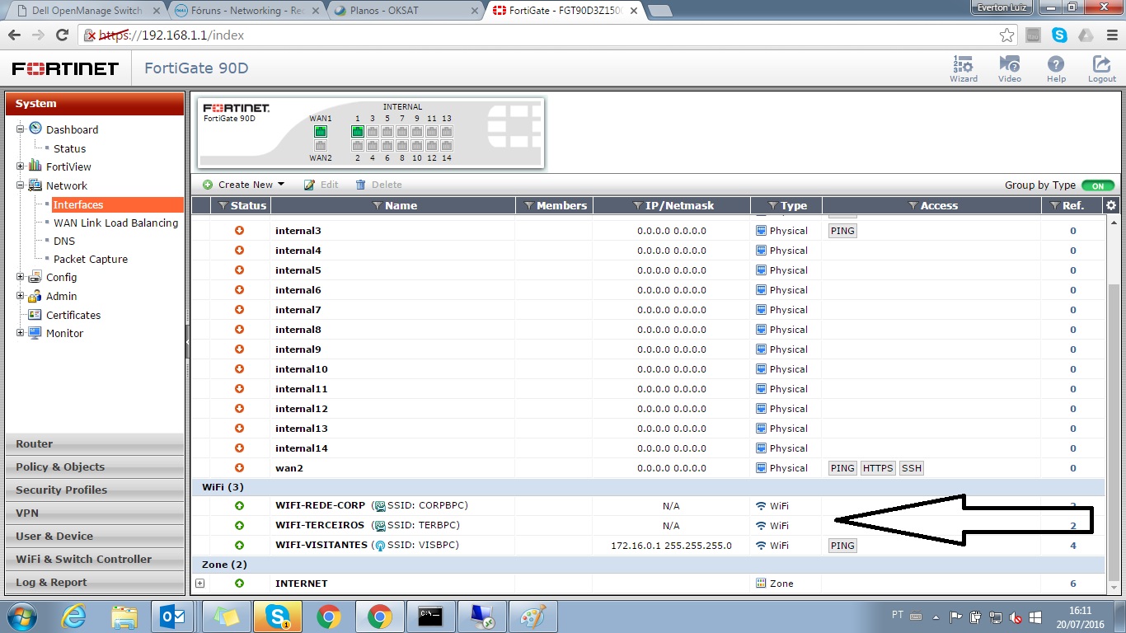The height and width of the screenshot is (633, 1126).
Task: Go back in browser history
Action: (x=14, y=35)
